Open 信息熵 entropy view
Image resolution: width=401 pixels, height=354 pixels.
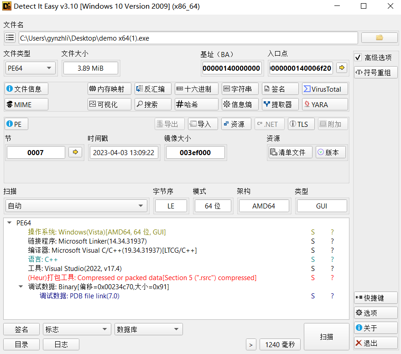click(x=240, y=104)
